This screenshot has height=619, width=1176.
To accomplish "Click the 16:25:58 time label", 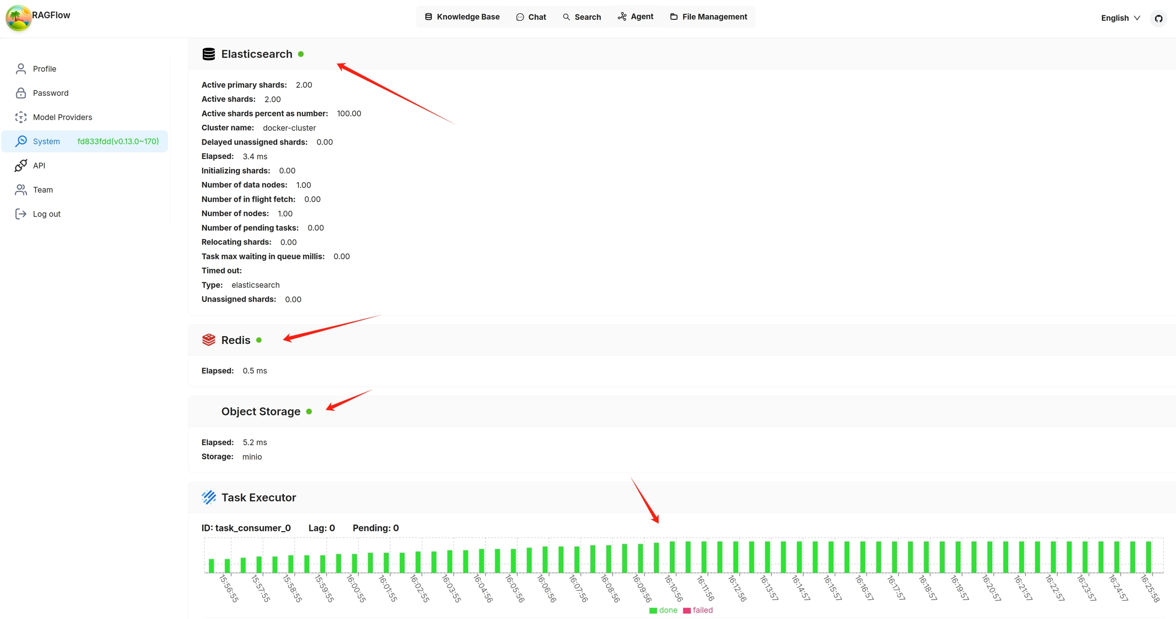I will pos(1150,588).
